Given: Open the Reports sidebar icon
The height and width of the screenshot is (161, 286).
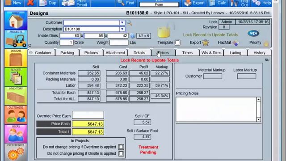Looking at the screenshot, I should [16, 77].
